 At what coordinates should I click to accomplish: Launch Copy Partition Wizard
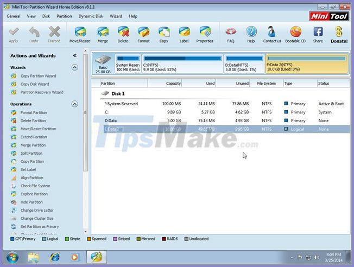click(x=34, y=76)
